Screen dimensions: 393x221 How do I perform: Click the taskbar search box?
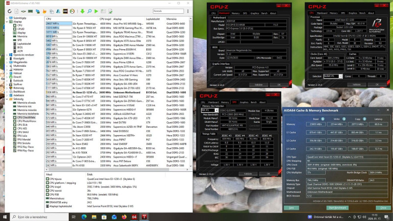click(39, 217)
